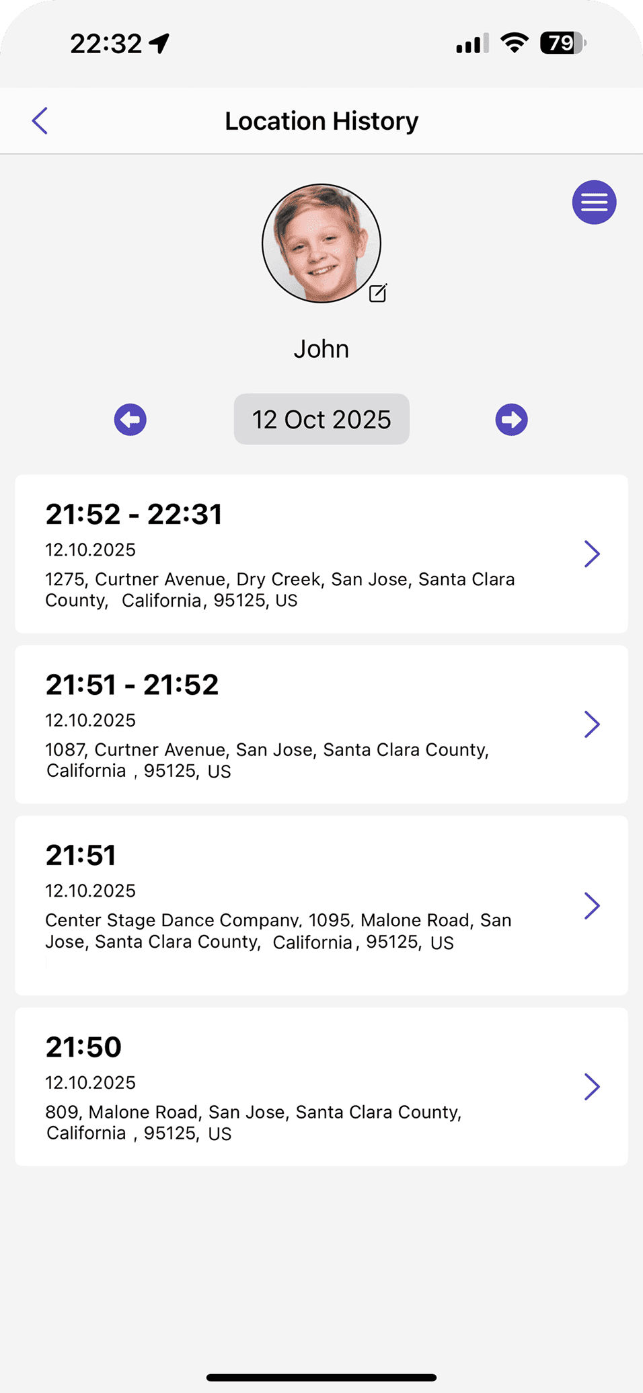Select the 1087 Curtner Avenue address entry
Viewport: 643px width, 1393px height.
point(267,760)
